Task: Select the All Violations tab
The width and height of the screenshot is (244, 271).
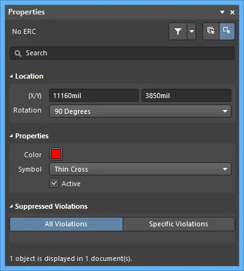Action: 66,224
